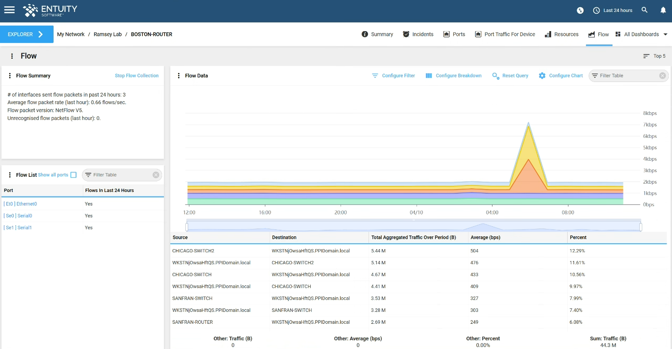The width and height of the screenshot is (672, 349).
Task: Open the Port Traffic For Device tab
Action: tap(505, 34)
